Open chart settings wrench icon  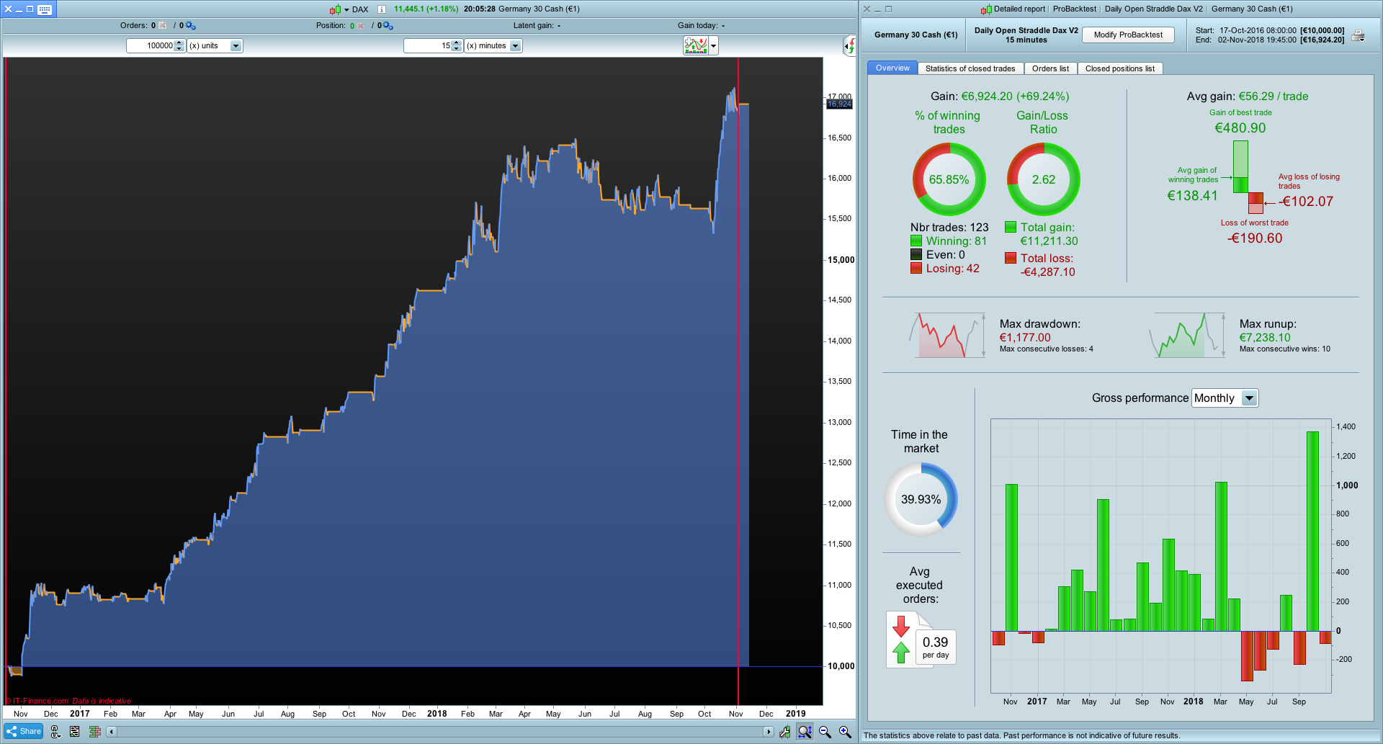784,732
